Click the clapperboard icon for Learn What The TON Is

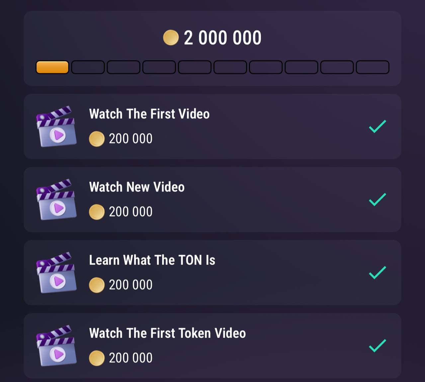56,272
